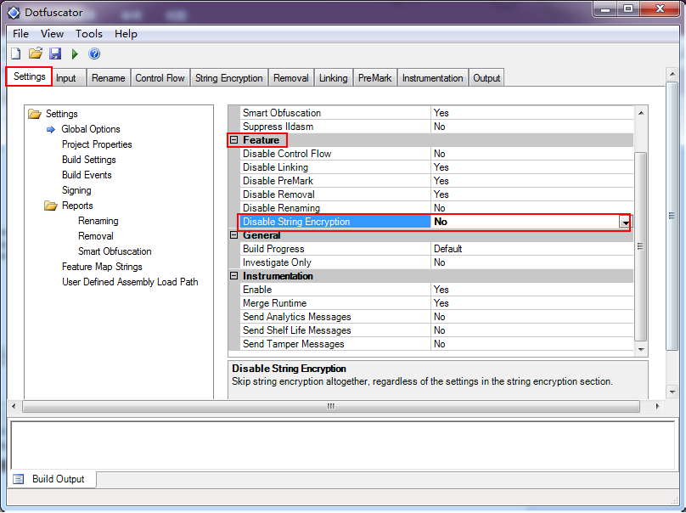Click the Disable Removal property
The image size is (686, 513).
[436, 194]
